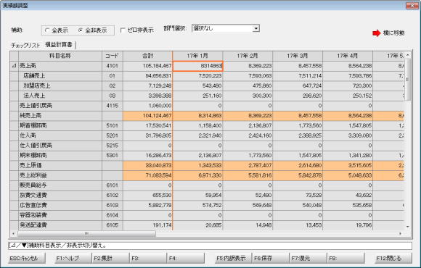Click the 7,520,223 cell for 店舗売上
The width and height of the screenshot is (421, 268).
pyautogui.click(x=197, y=76)
